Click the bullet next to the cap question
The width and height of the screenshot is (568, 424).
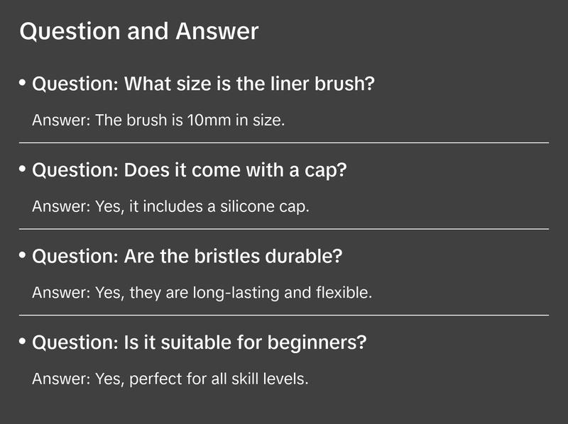point(23,169)
